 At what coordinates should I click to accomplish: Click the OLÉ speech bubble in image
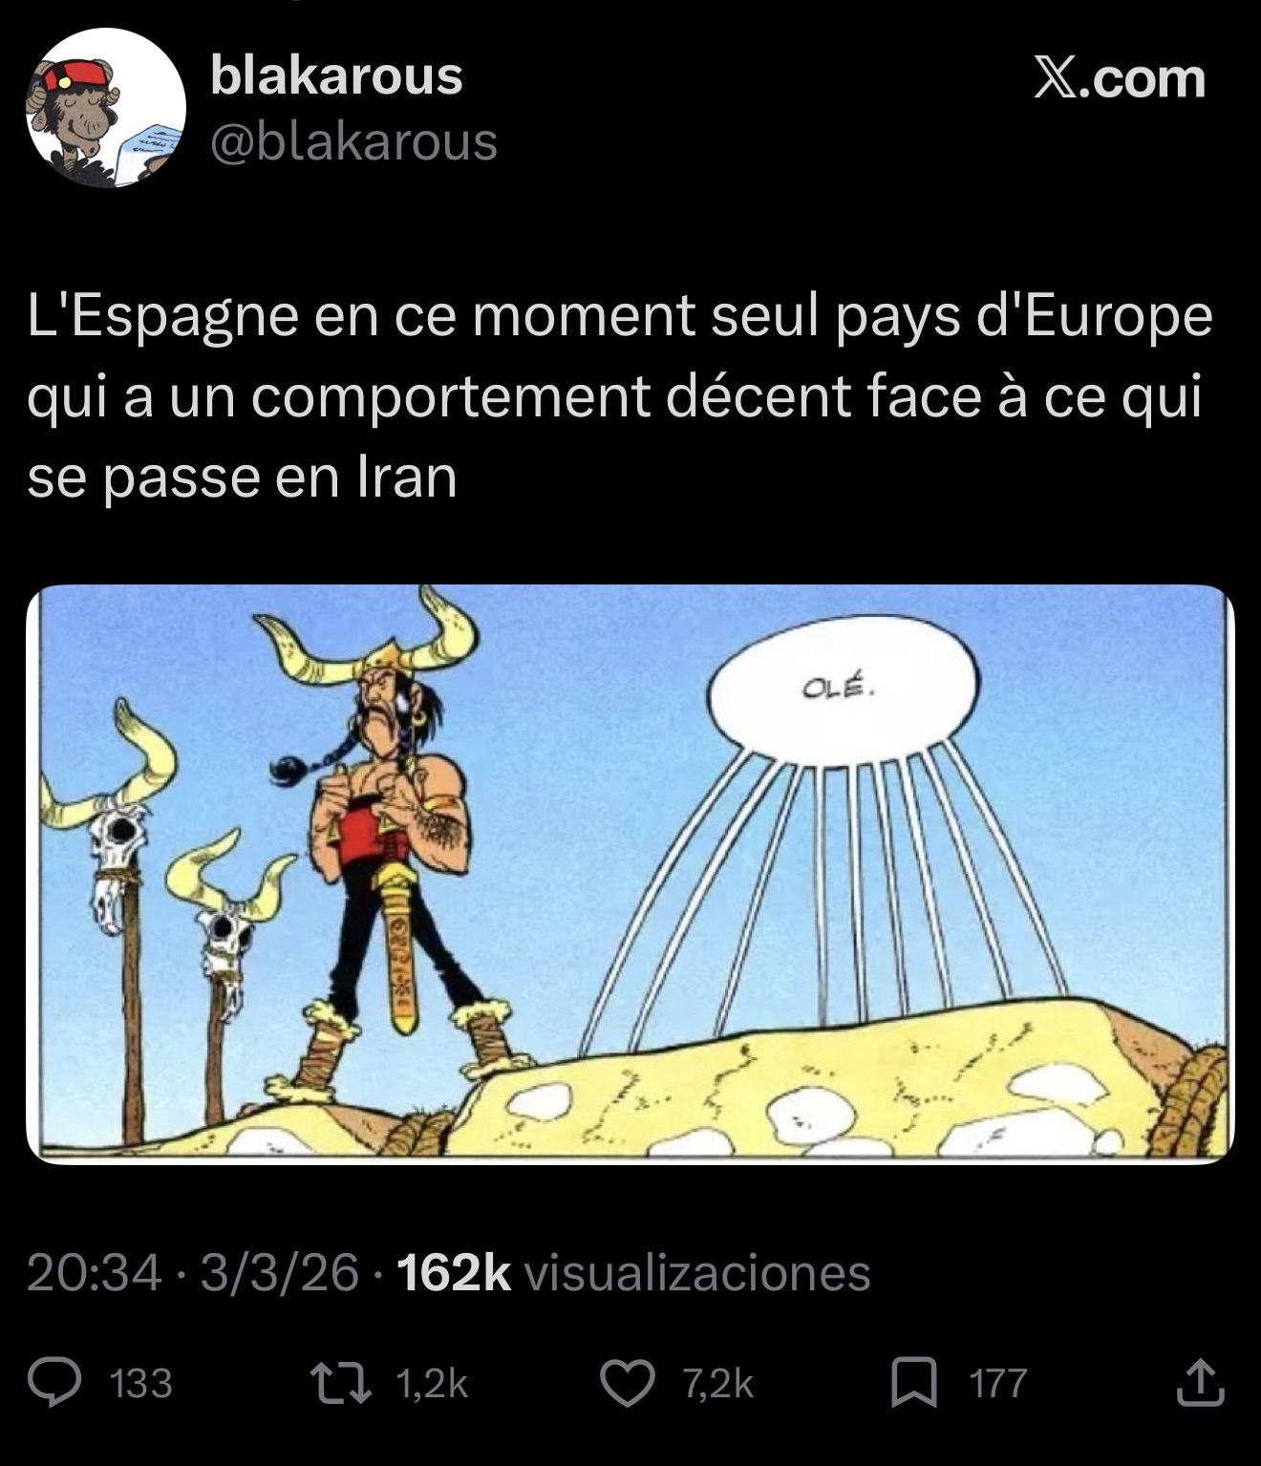pyautogui.click(x=843, y=692)
